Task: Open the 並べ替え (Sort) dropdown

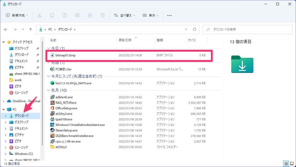Action: pos(125,15)
